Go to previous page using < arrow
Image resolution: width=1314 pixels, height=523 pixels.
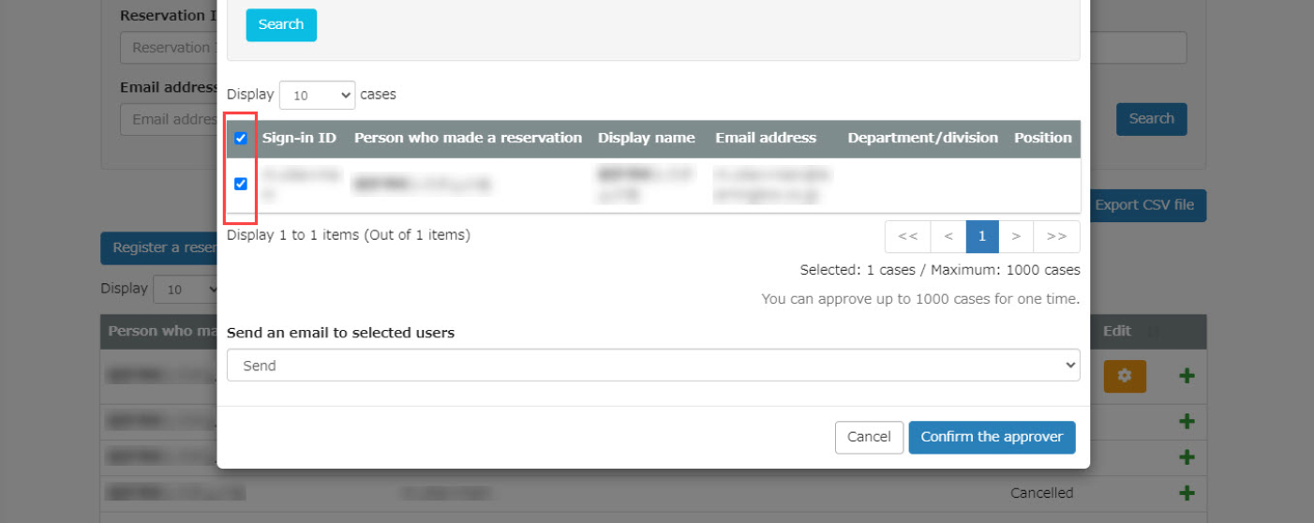948,236
